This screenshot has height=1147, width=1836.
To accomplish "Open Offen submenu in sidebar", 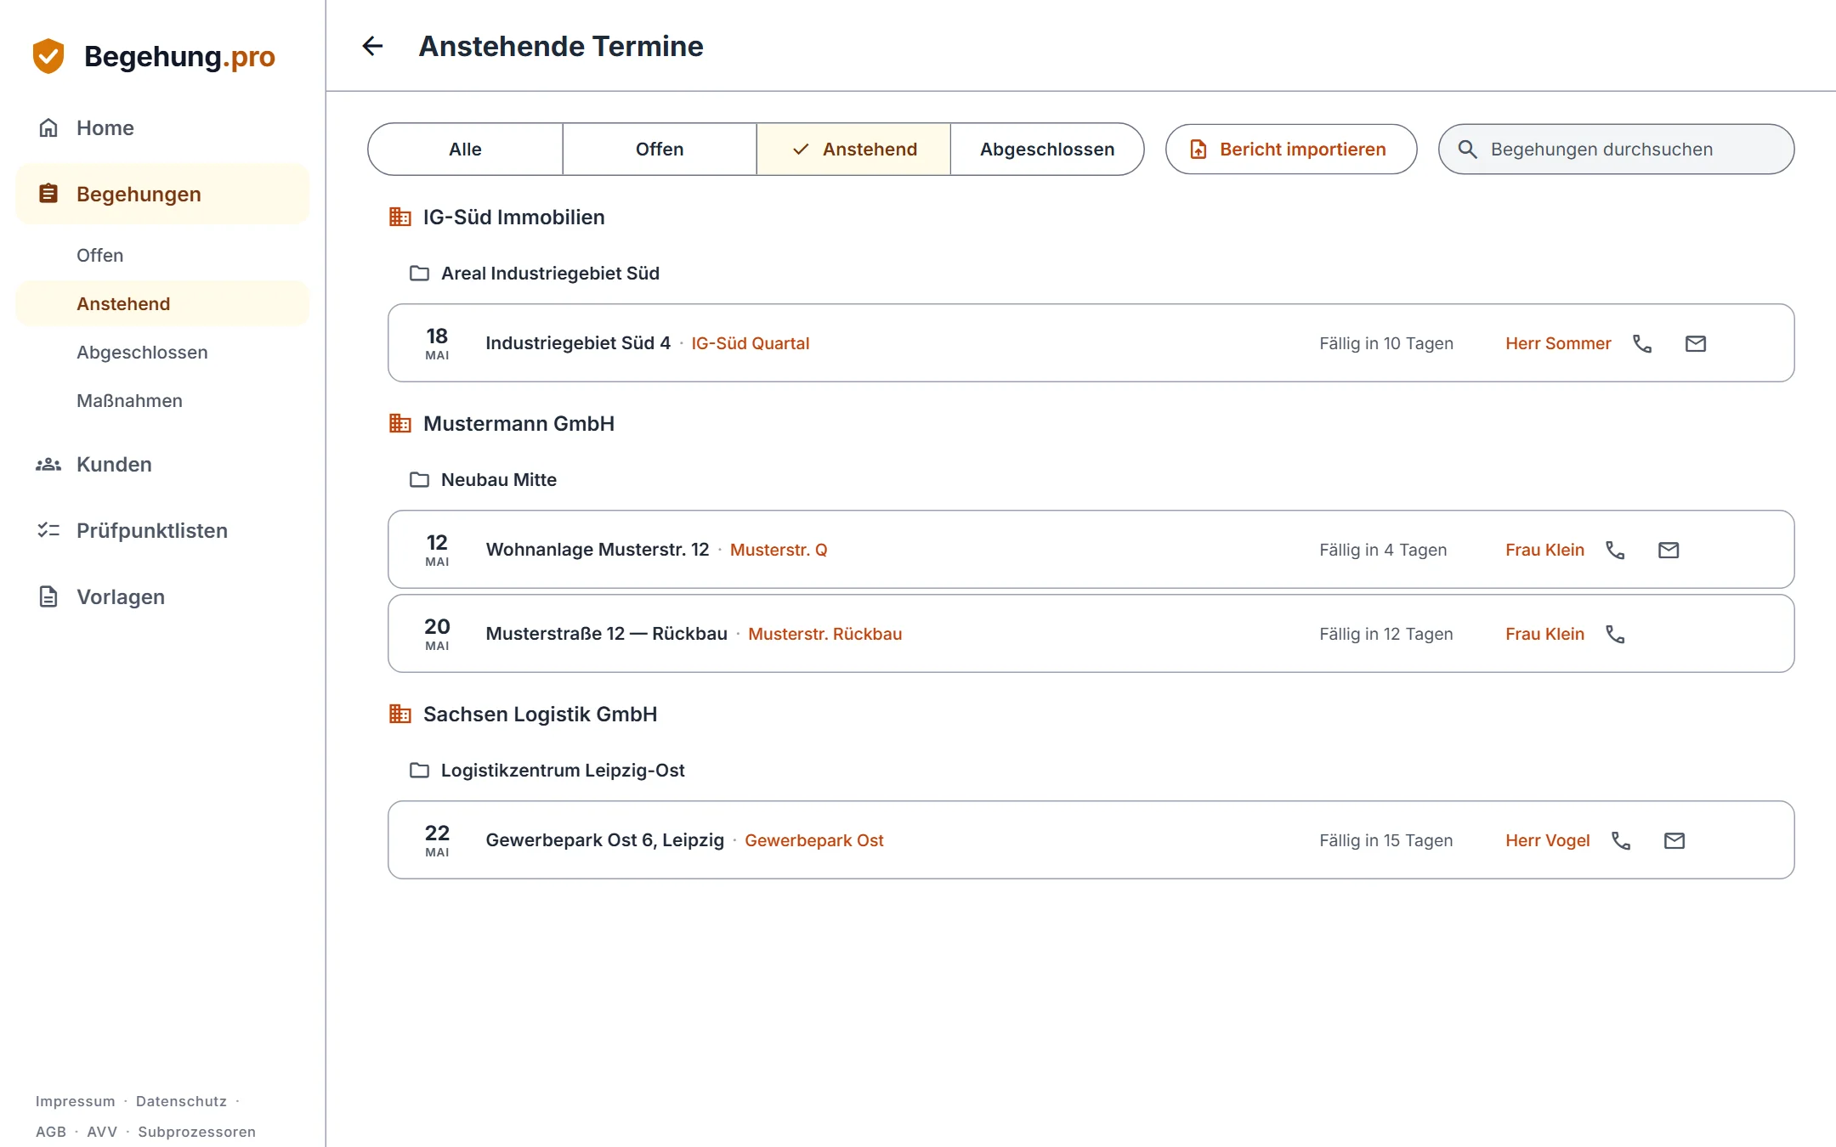I will coord(161,255).
